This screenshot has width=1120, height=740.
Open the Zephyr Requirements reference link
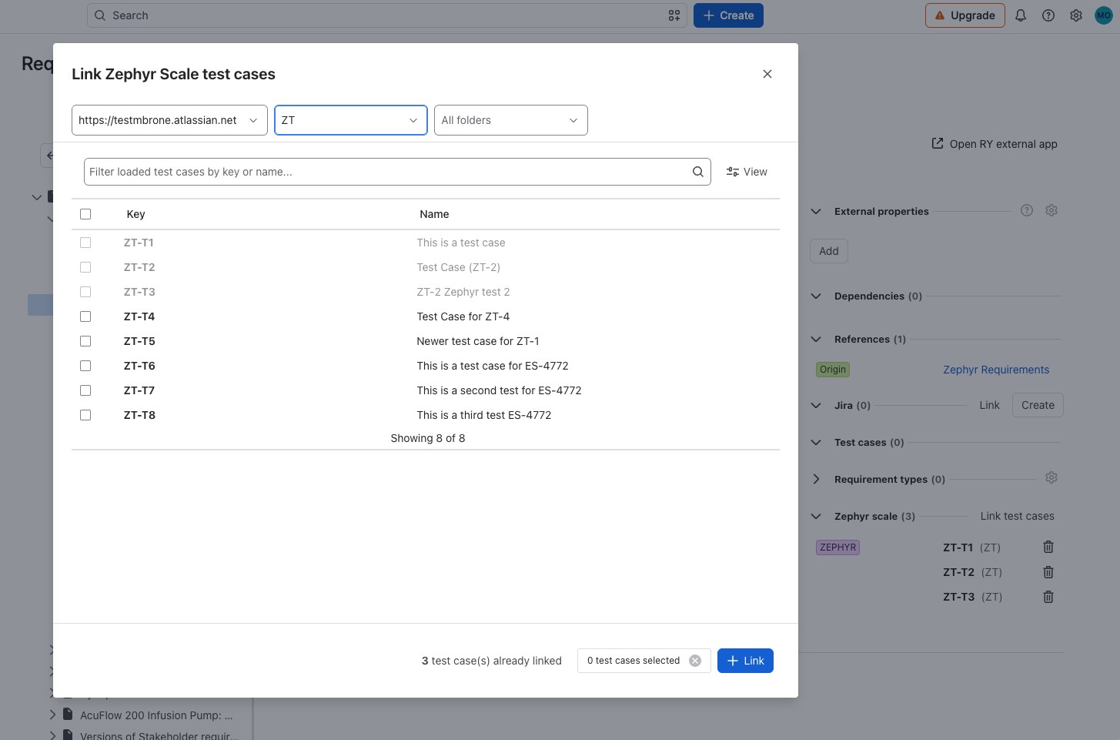coord(996,370)
